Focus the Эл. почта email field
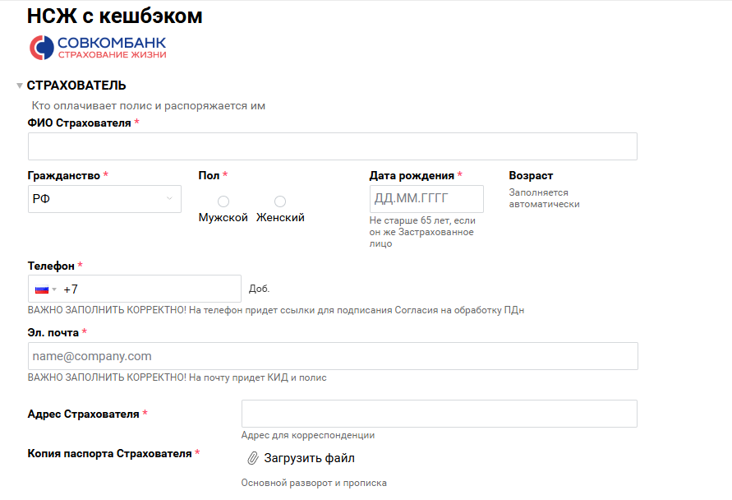The image size is (732, 500). coord(332,356)
